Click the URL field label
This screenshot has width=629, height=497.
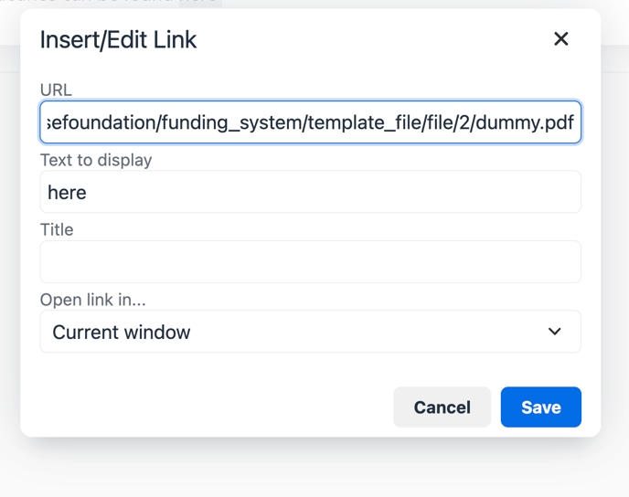click(56, 90)
